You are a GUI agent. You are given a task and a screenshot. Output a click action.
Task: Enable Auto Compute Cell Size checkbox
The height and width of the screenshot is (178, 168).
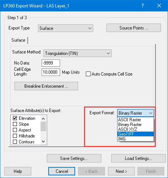88,74
